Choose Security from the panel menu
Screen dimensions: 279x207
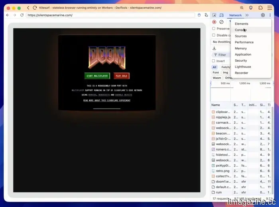[251, 61]
